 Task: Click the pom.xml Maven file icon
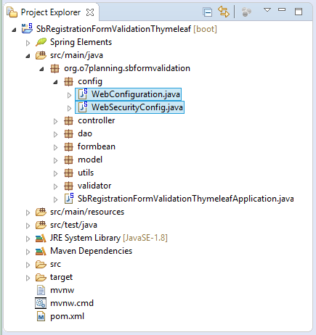[41, 316]
